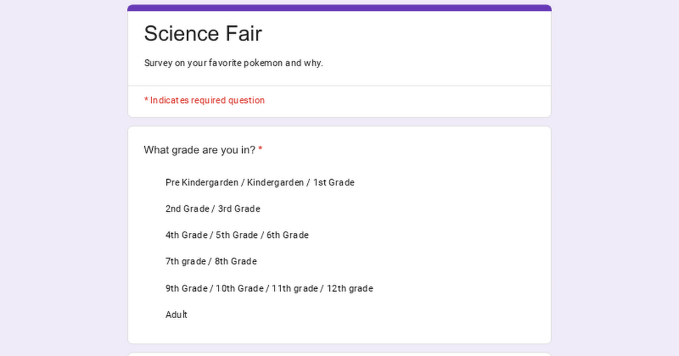Click the Science Fair form title
679x356 pixels.
coord(203,33)
